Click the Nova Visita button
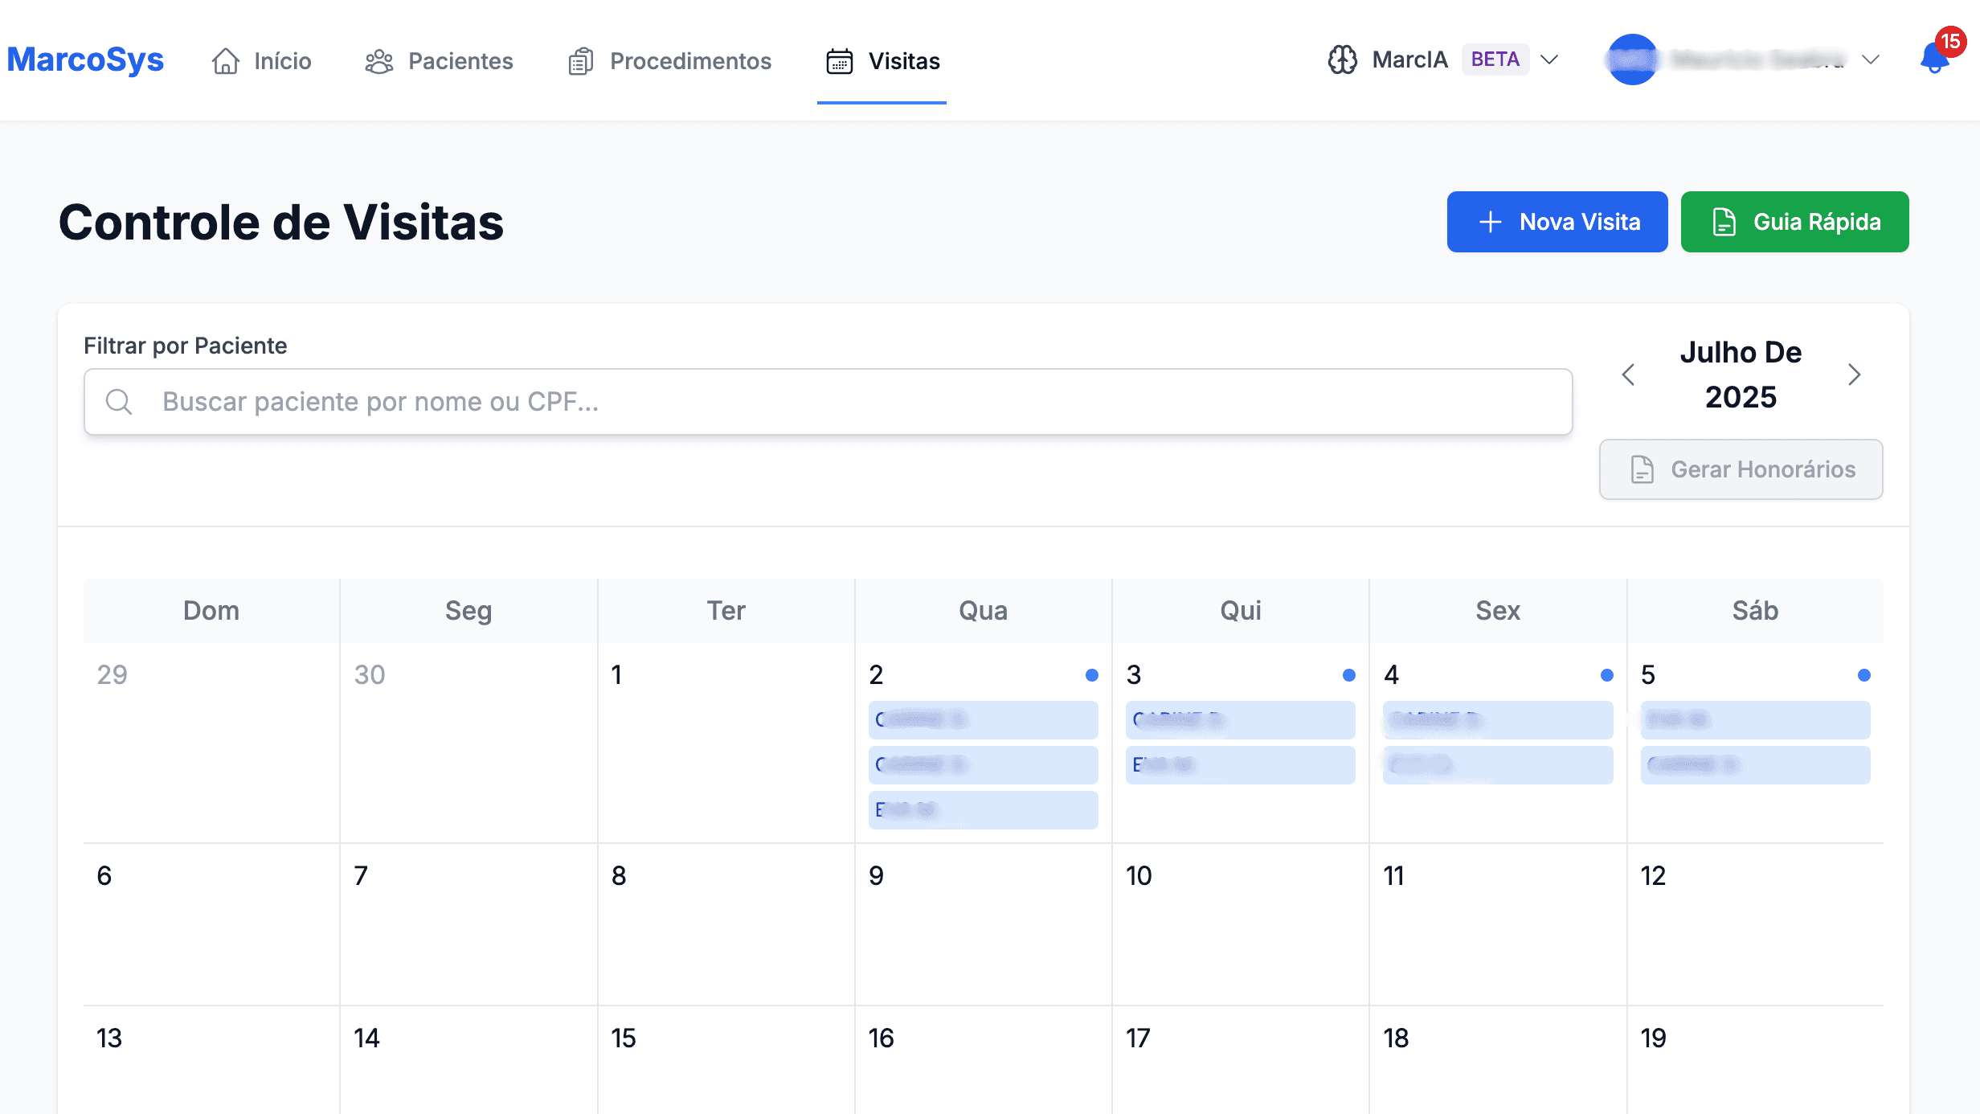 [x=1557, y=222]
